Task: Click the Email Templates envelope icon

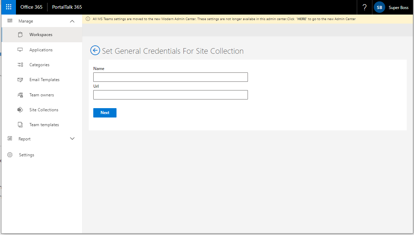Action: click(x=20, y=80)
